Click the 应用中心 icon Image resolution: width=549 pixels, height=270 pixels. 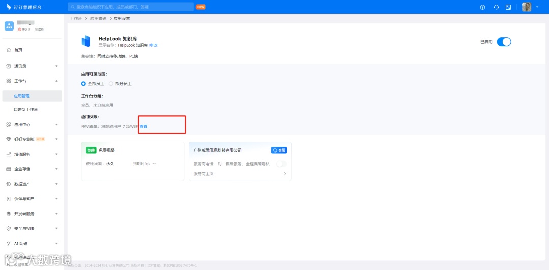point(9,124)
